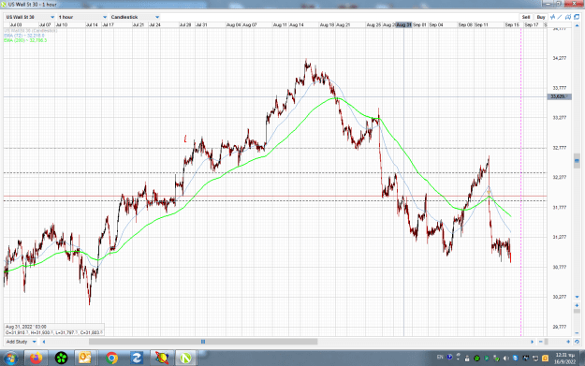Detach chart into new window icon

click(577, 17)
